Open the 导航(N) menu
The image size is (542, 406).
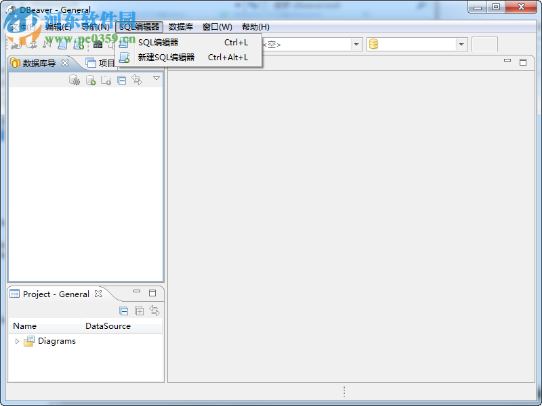[95, 27]
